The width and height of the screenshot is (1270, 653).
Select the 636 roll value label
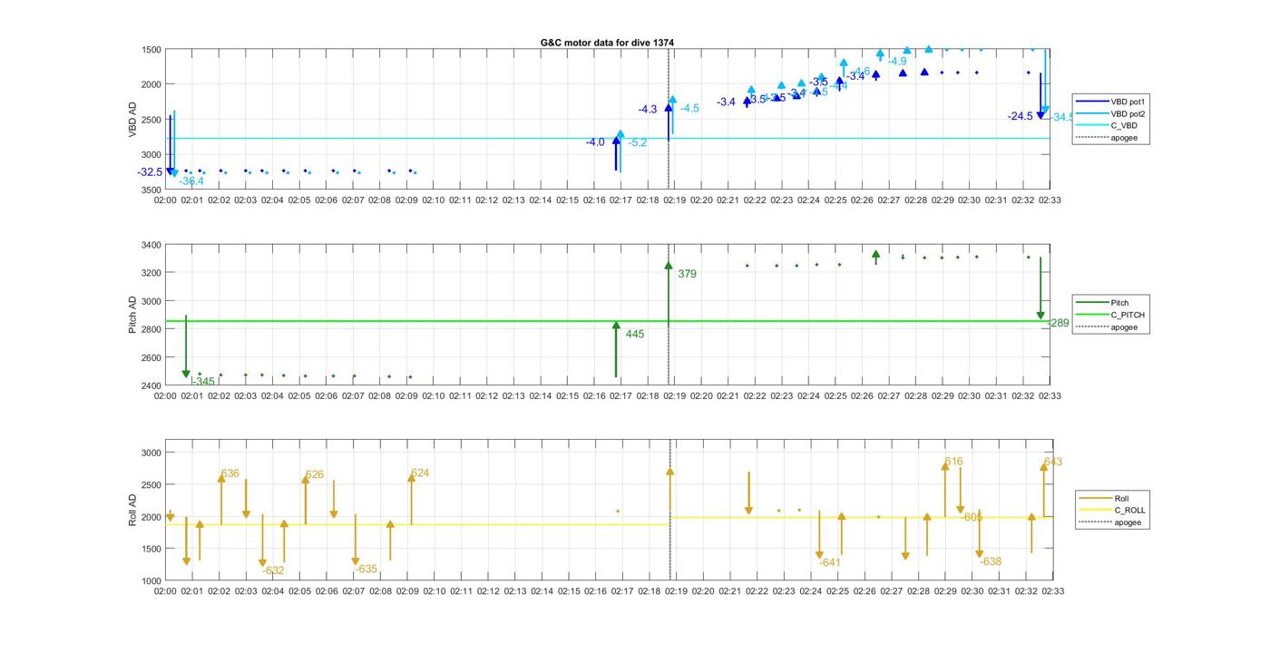pos(230,473)
